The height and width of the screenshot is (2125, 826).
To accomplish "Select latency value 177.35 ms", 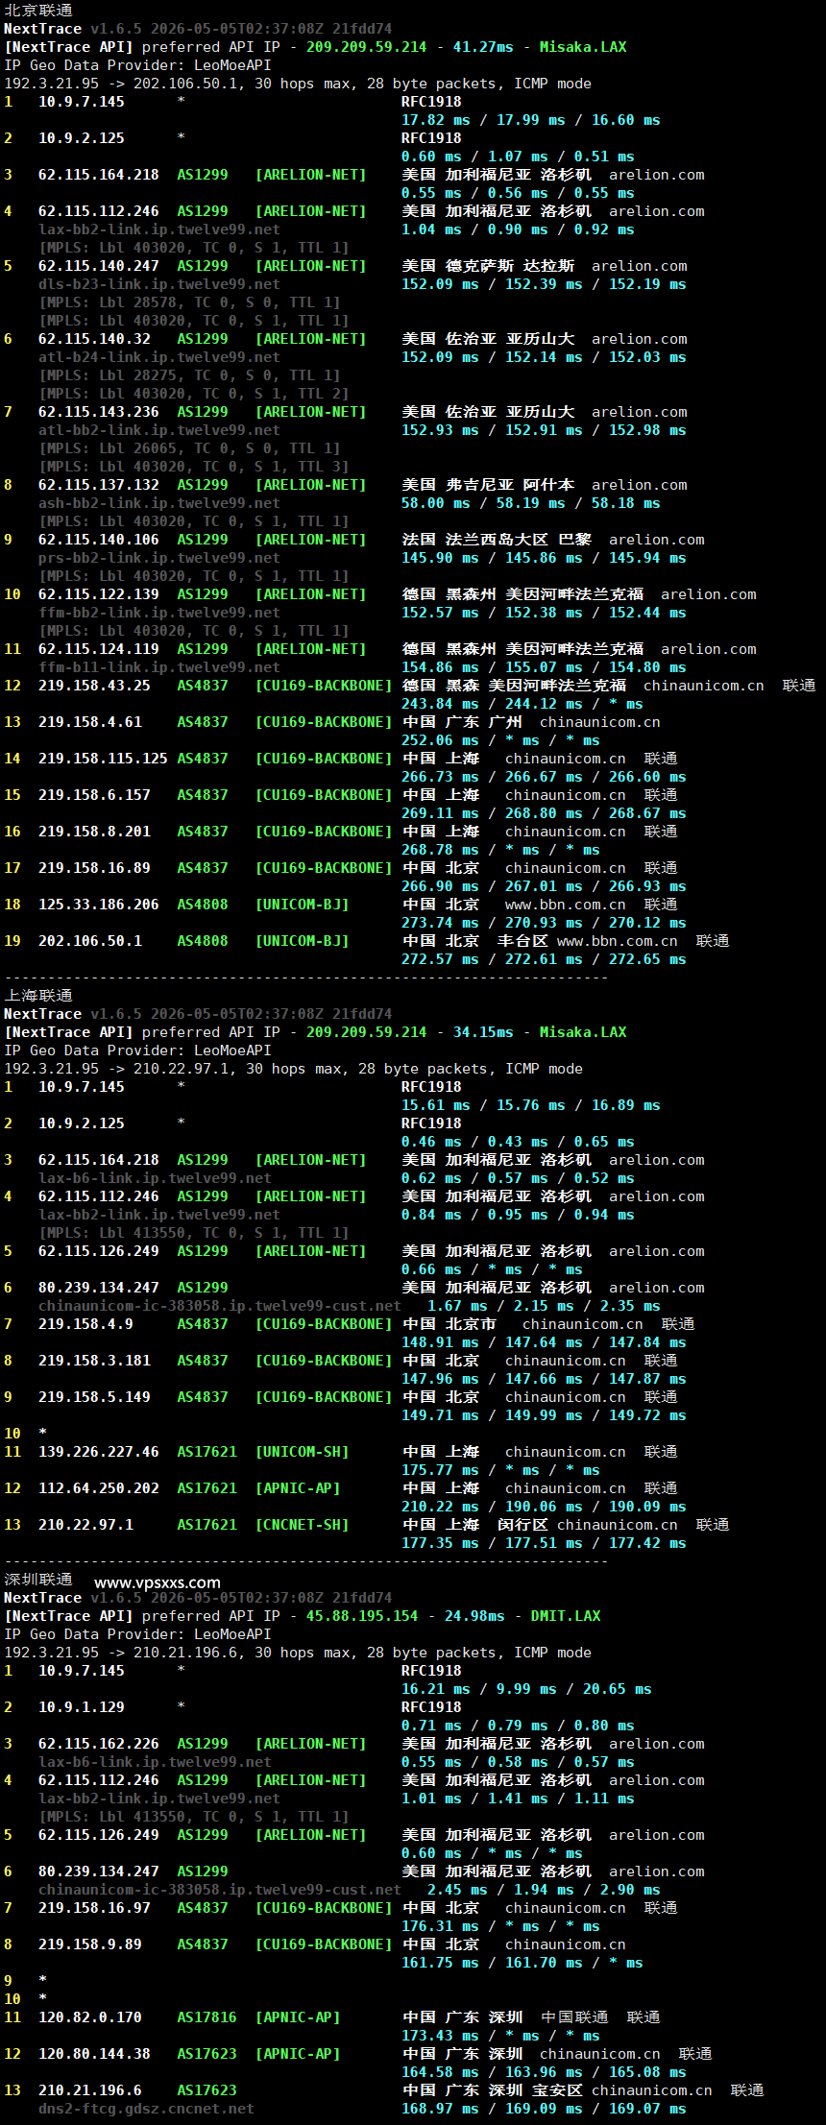I will [440, 1542].
